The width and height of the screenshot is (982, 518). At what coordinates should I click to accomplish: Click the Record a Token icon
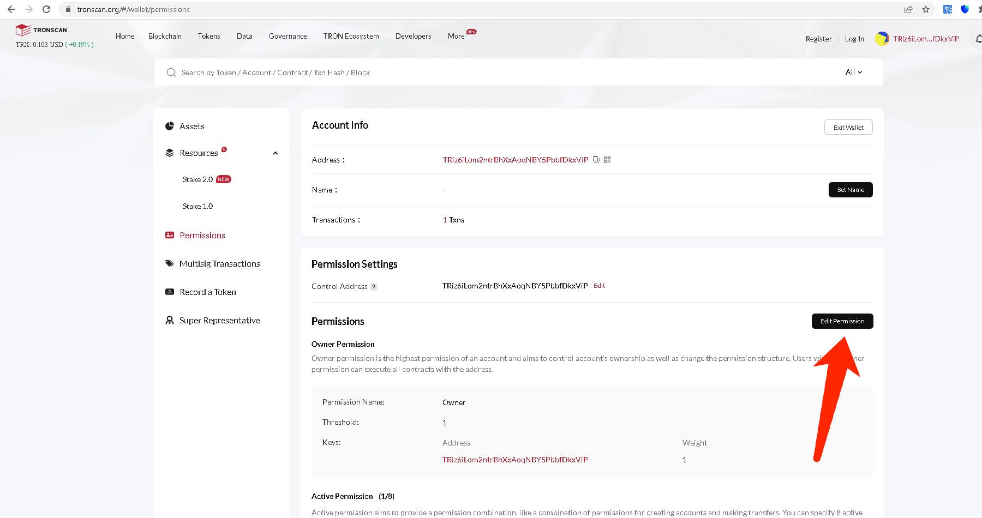point(170,292)
